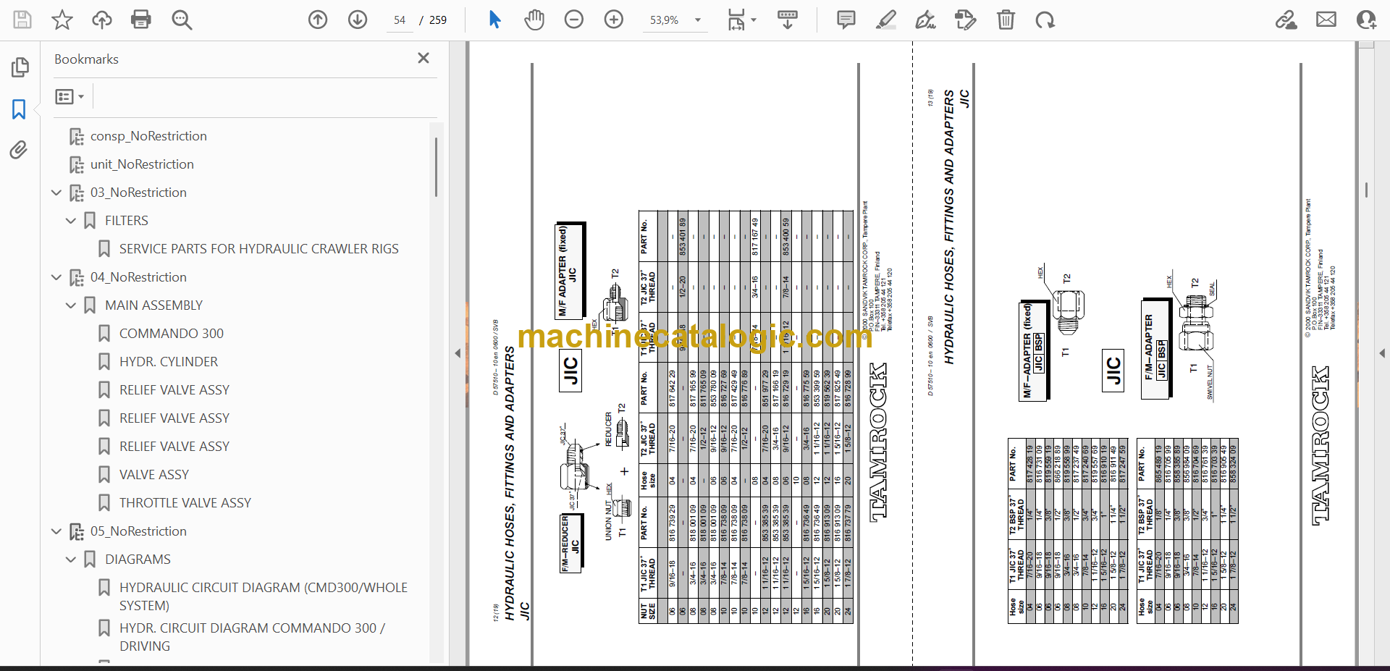This screenshot has width=1390, height=671.
Task: Share the file with other people
Action: tap(1366, 20)
